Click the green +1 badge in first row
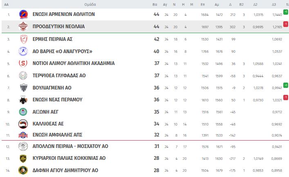 point(286,12)
